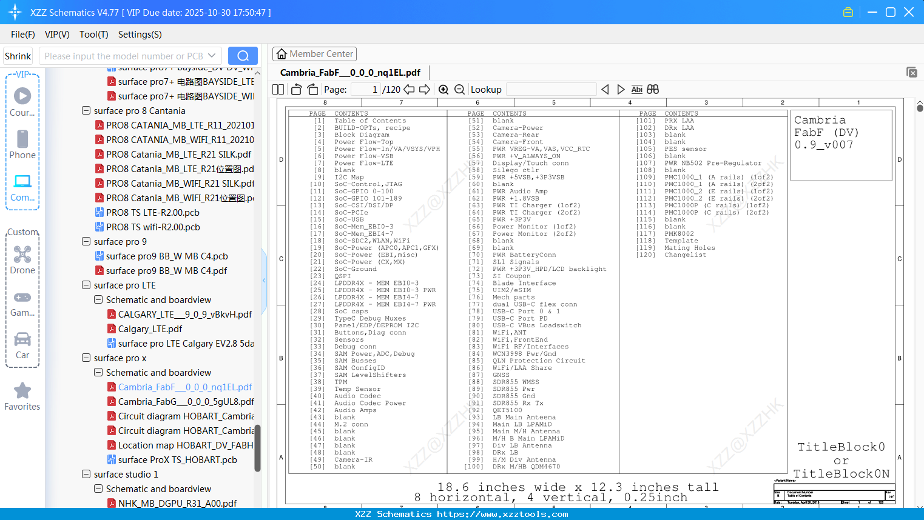
Task: Open the File(F) menu
Action: 23,35
